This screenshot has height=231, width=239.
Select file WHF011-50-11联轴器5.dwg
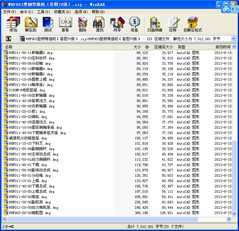[x=31, y=53]
